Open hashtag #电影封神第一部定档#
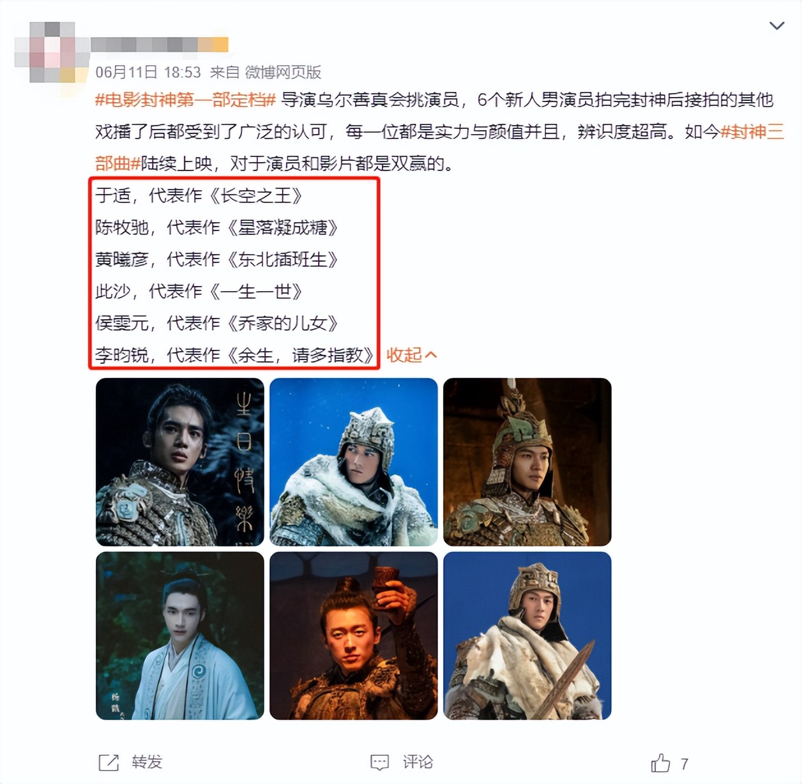Image resolution: width=802 pixels, height=784 pixels. [x=185, y=100]
